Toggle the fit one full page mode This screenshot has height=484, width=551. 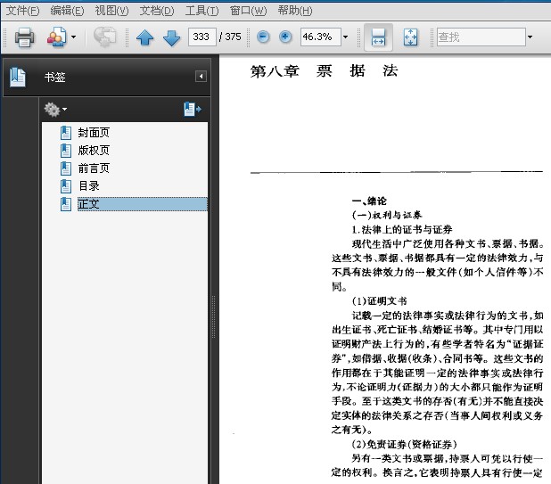click(x=410, y=37)
